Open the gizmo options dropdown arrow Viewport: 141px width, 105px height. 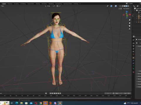(113, 6)
